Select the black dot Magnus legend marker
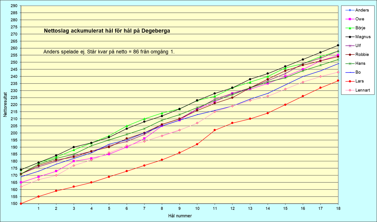Image resolution: width=377 pixels, height=222 pixels. click(x=348, y=37)
